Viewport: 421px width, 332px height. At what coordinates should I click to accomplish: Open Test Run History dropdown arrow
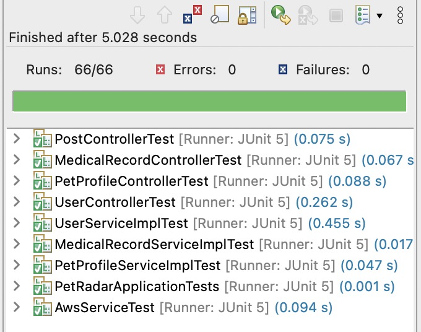[380, 15]
